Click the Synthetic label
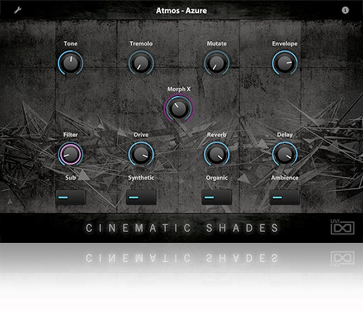The image size is (363, 311). [x=141, y=178]
